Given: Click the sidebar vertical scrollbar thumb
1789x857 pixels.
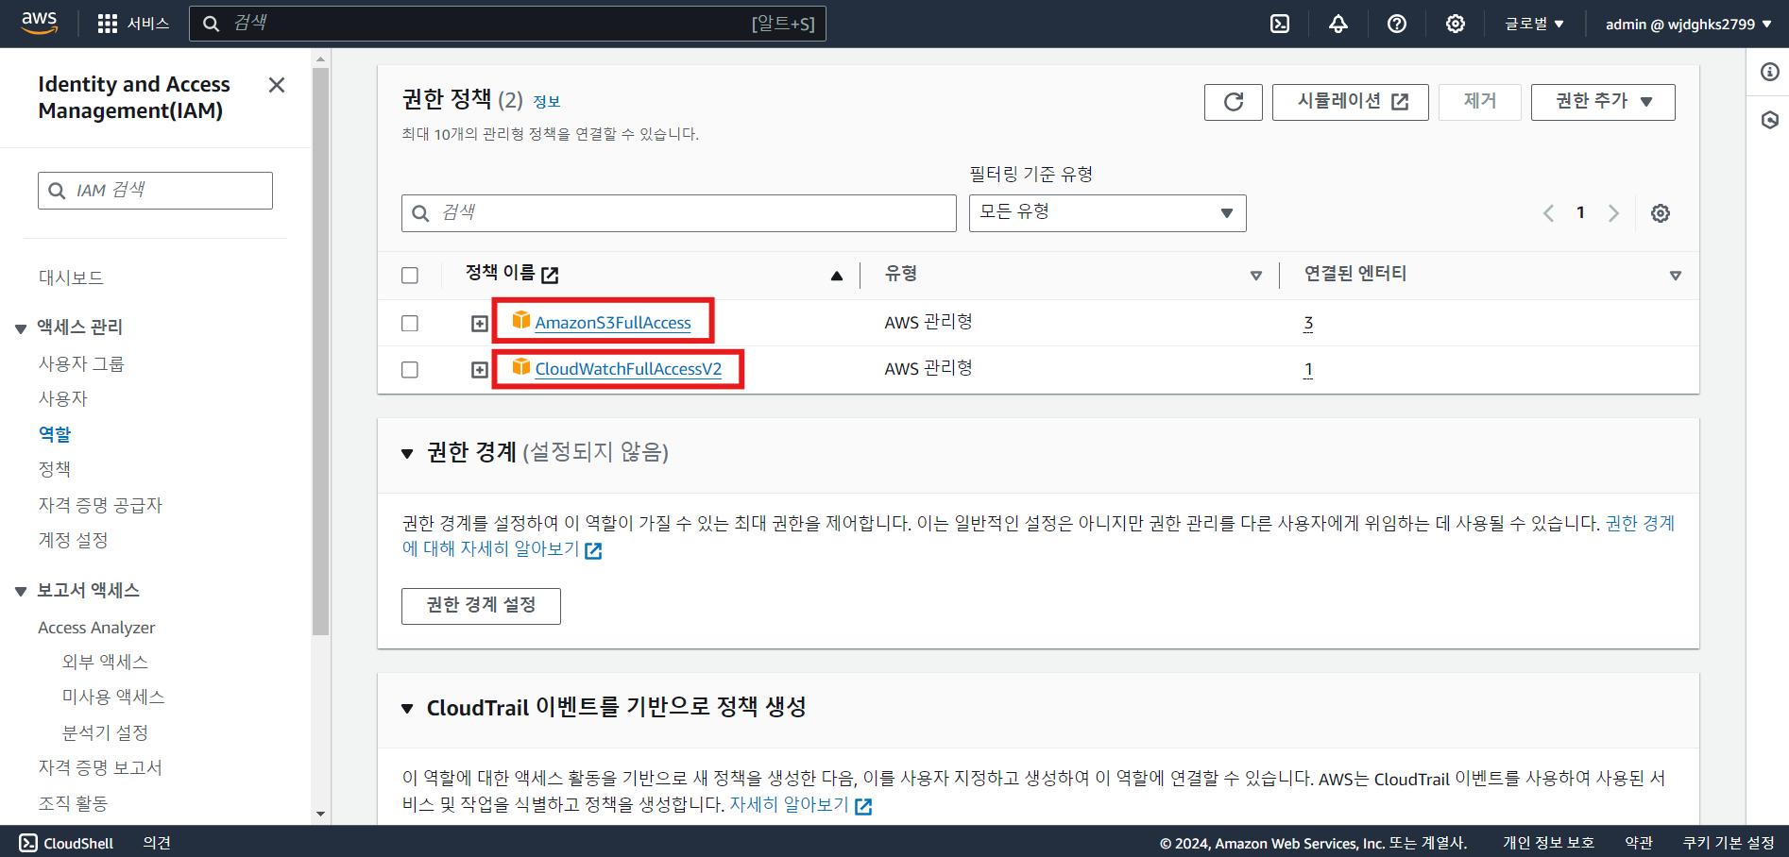Looking at the screenshot, I should coord(321,351).
